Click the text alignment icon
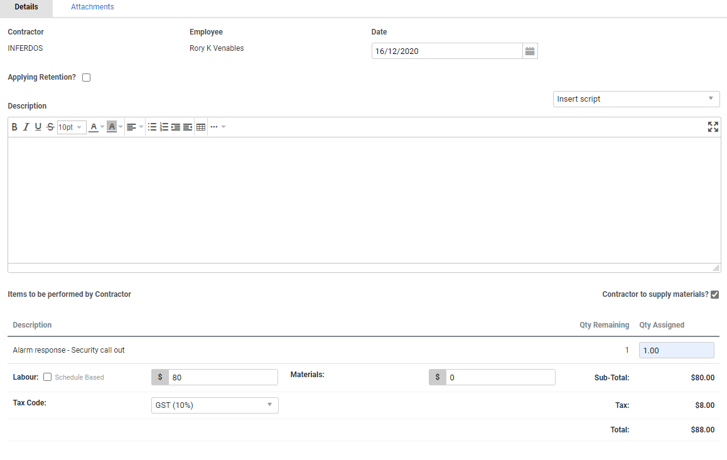The height and width of the screenshot is (460, 727). (x=131, y=127)
